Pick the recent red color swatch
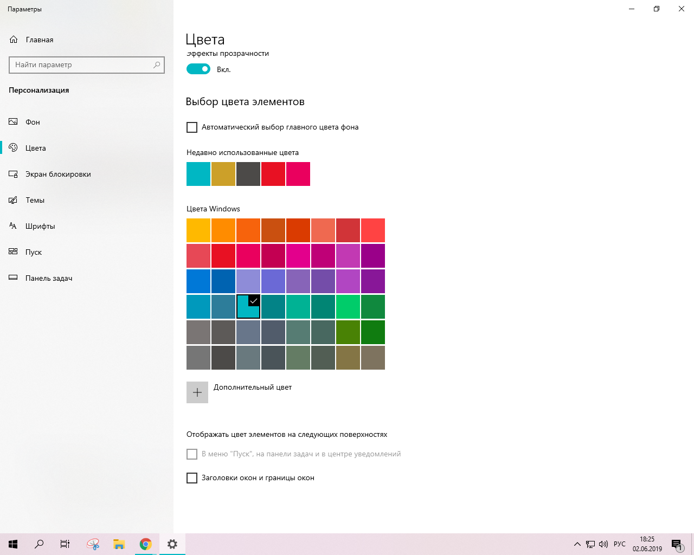Viewport: 694px width, 555px height. pyautogui.click(x=273, y=174)
